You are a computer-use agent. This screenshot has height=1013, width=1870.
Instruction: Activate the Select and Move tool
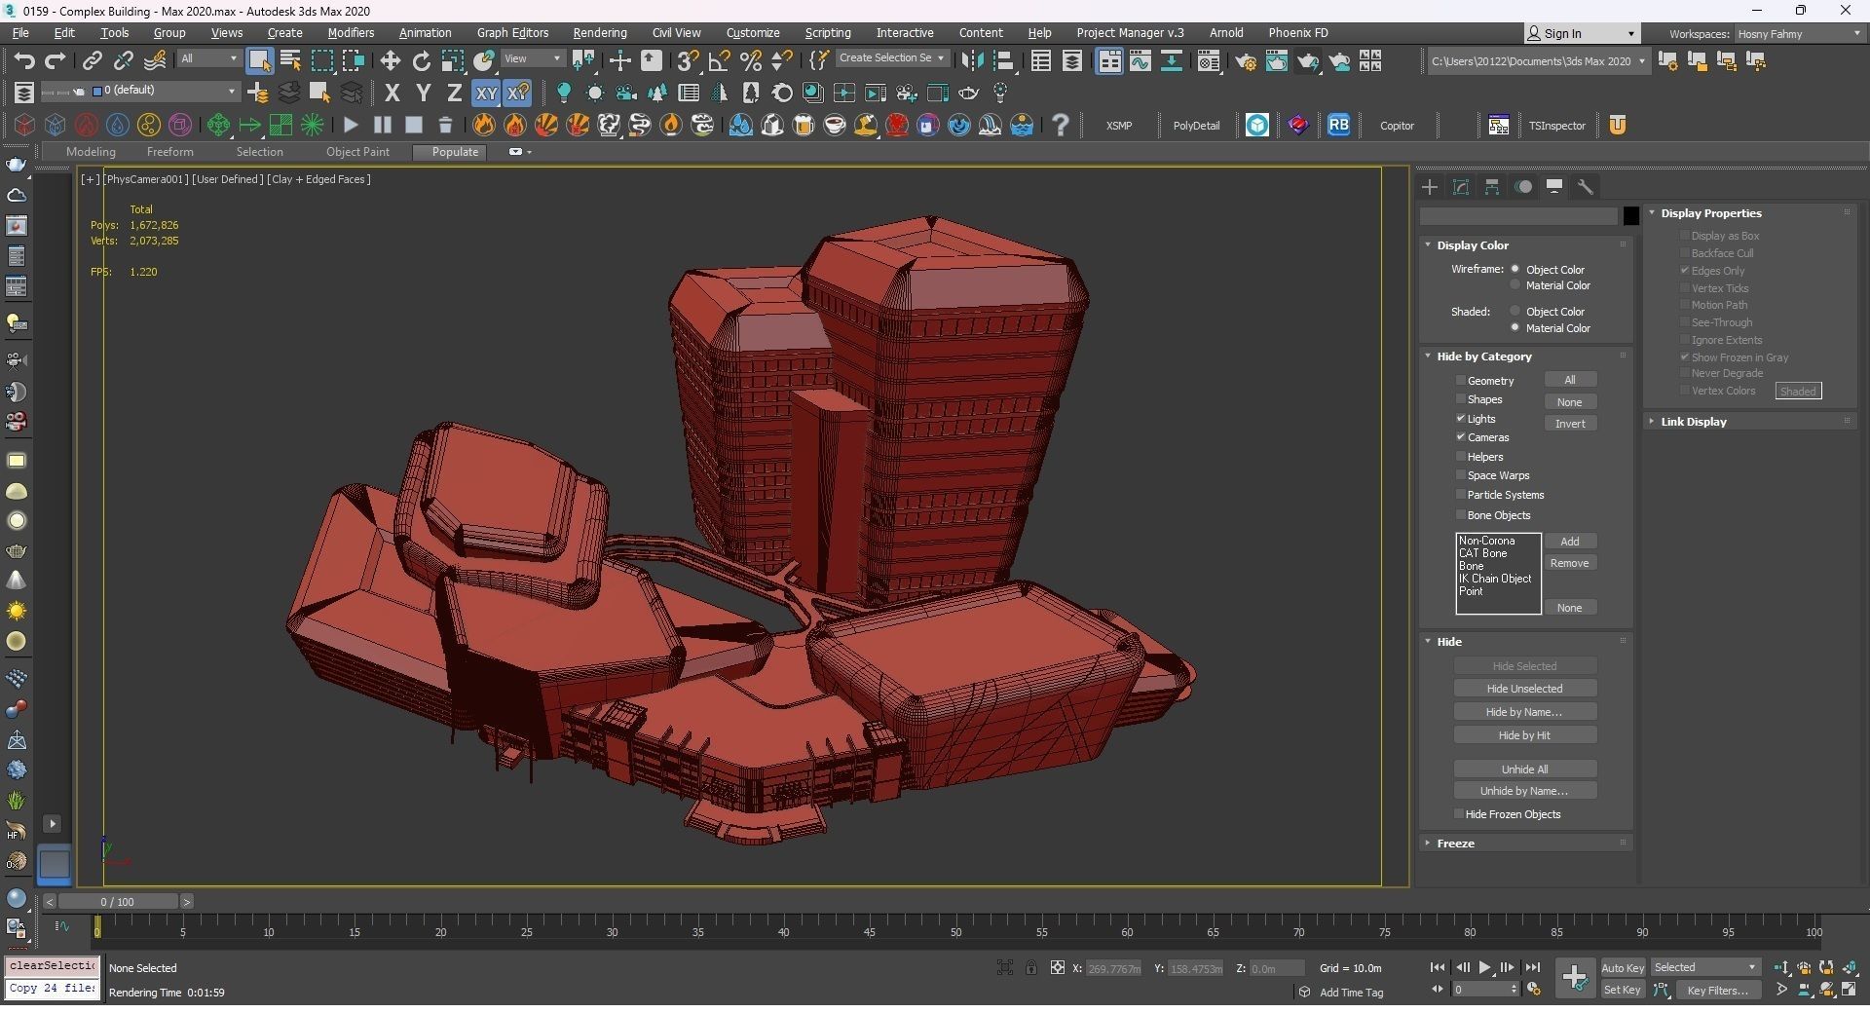point(391,61)
